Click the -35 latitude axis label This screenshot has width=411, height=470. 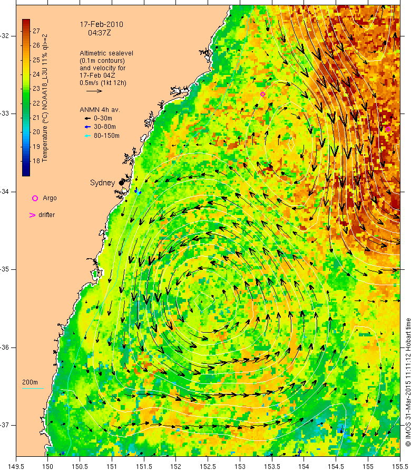(x=5, y=269)
